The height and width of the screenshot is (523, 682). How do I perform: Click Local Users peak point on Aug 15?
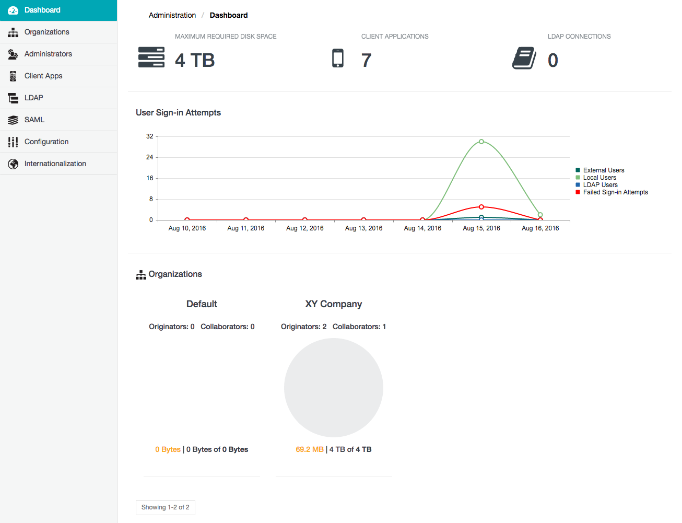[481, 142]
